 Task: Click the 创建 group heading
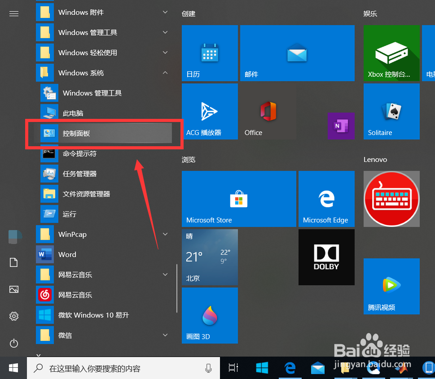189,13
